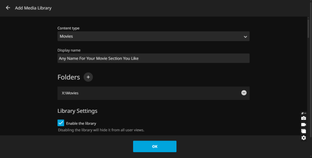
Task: Remove the X:\Movies folder entry
Action: coord(244,93)
